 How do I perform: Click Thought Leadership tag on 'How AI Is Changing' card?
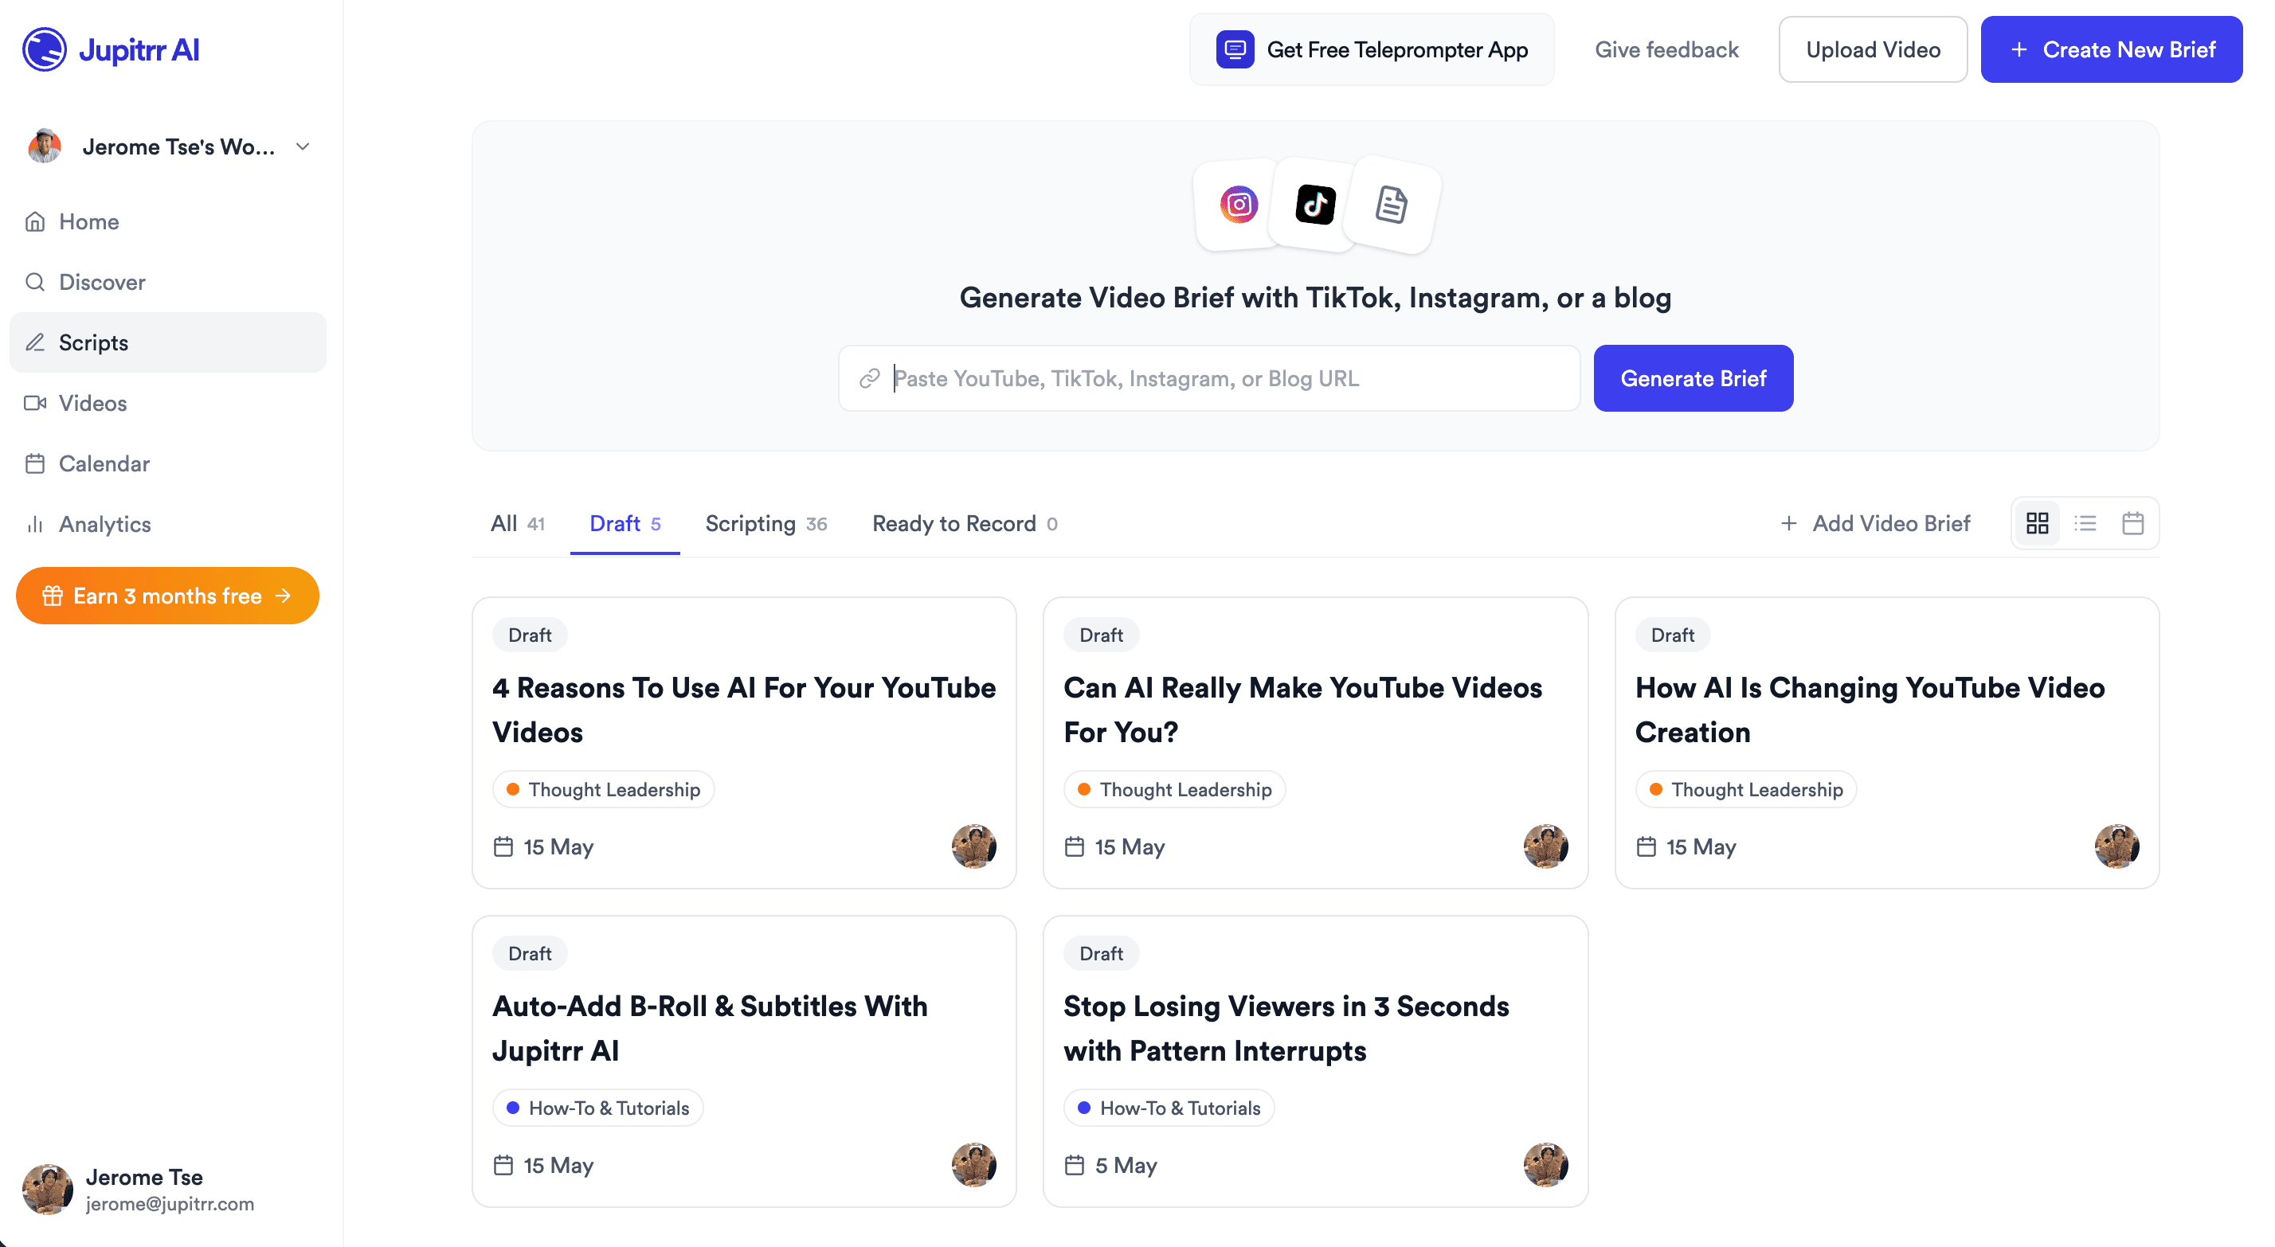[x=1747, y=790]
